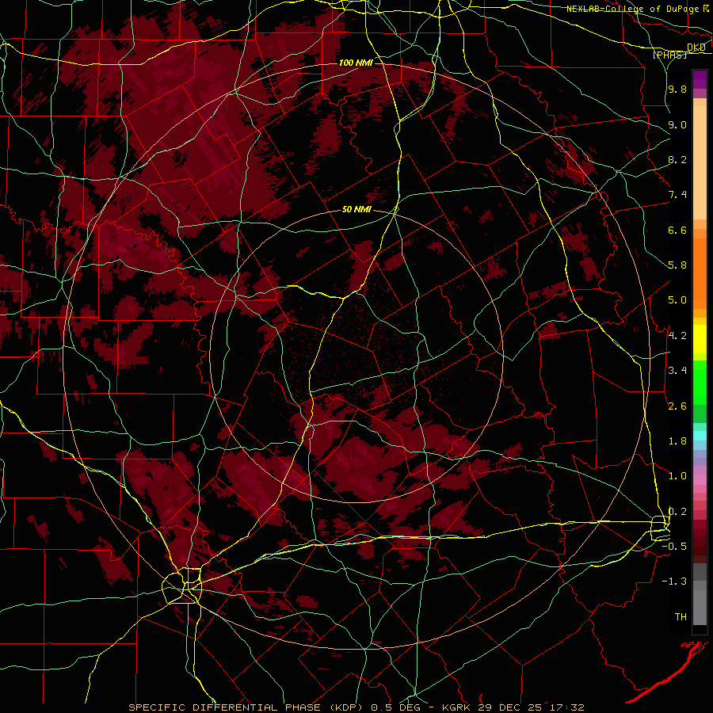This screenshot has height=713, width=713.
Task: Click the 3.4 scale value
Action: point(677,371)
